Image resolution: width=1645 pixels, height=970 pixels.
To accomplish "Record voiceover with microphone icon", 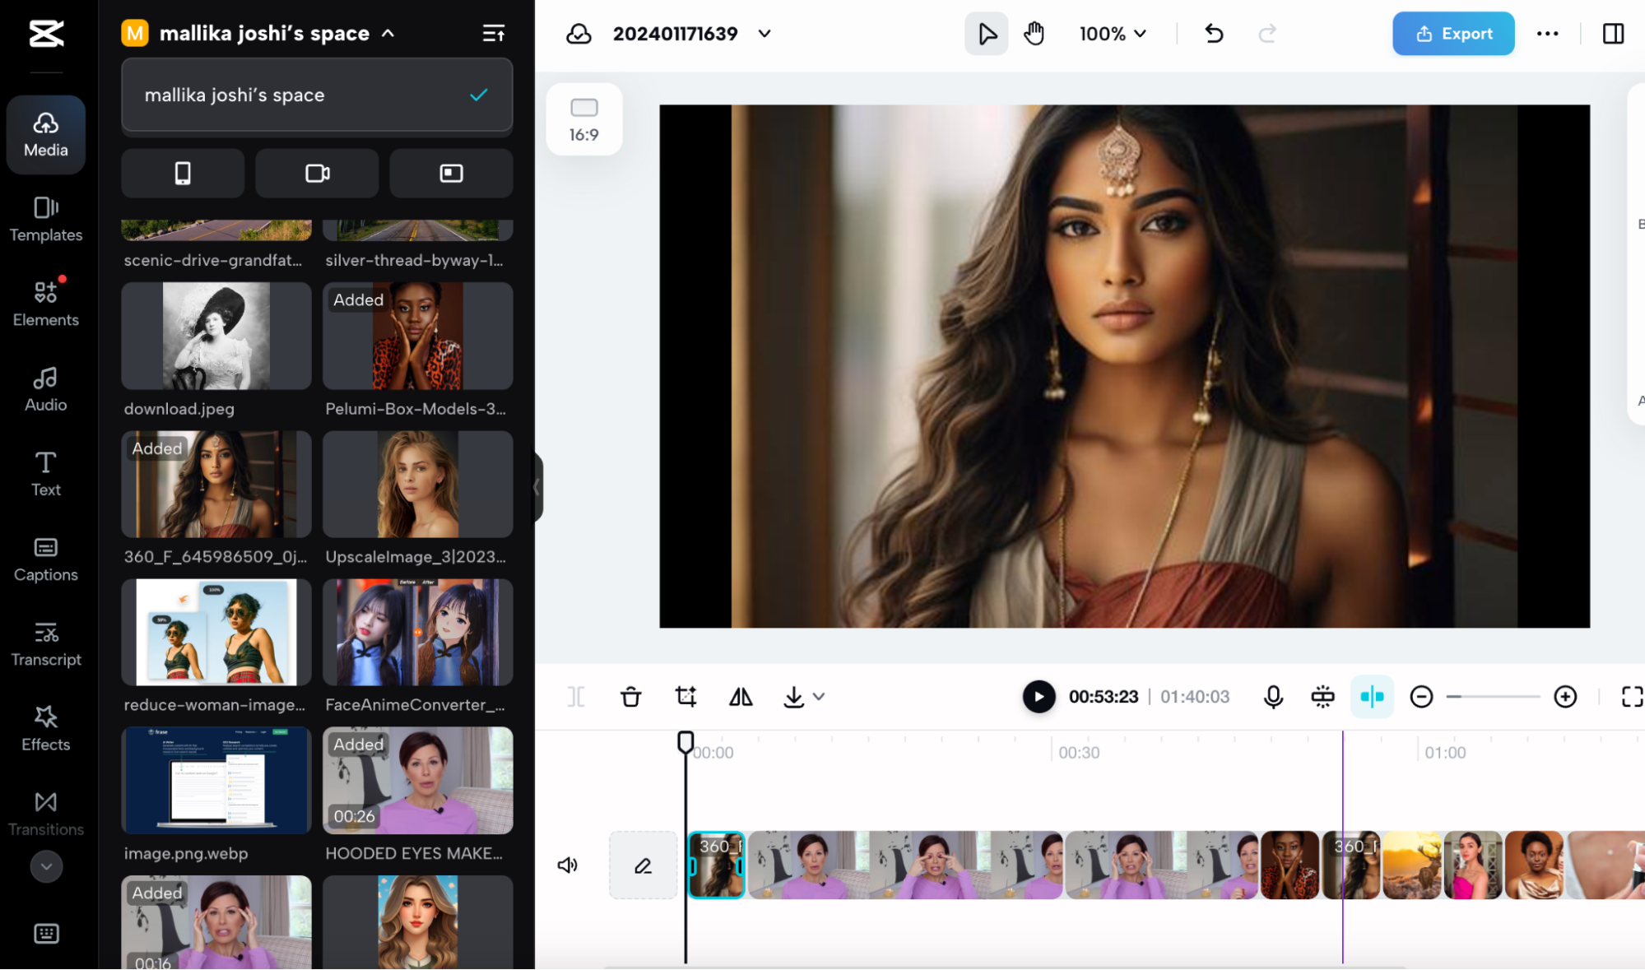I will coord(1273,697).
